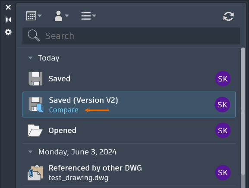Collapse the Monday, June 3, 2024 section
Image resolution: width=249 pixels, height=188 pixels.
pos(30,152)
